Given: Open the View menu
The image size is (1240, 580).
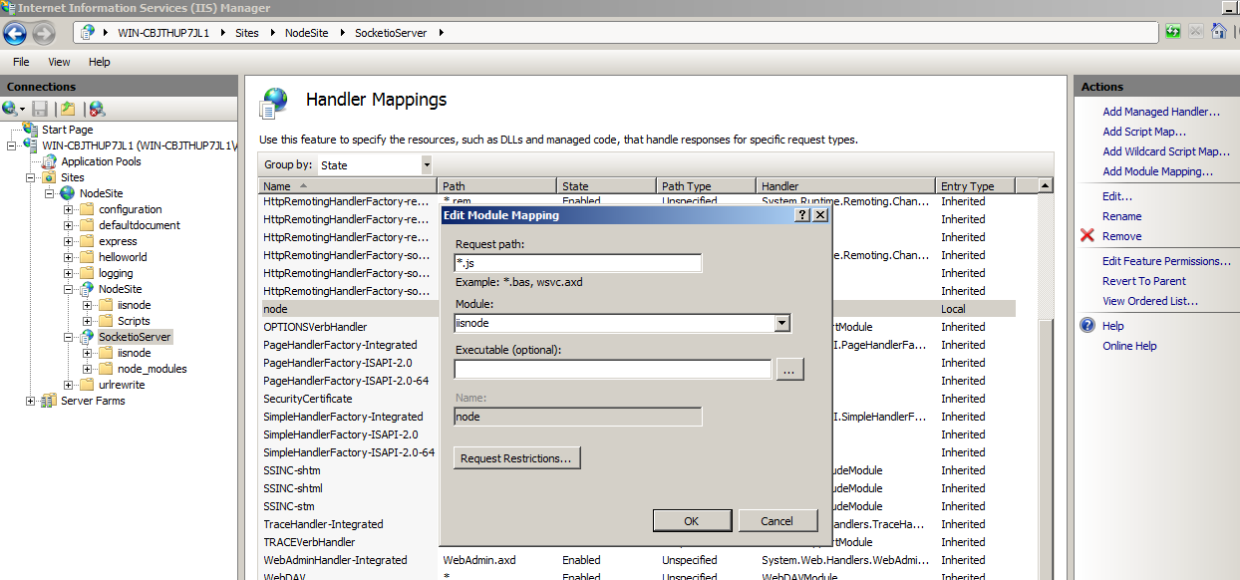Looking at the screenshot, I should (59, 62).
